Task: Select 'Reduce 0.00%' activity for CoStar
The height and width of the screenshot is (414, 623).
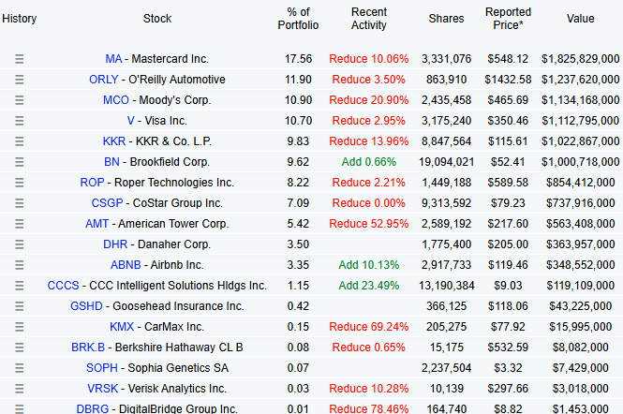Action: 369,203
